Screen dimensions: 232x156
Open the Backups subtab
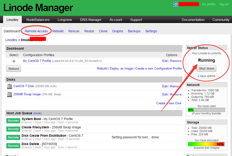134,31
